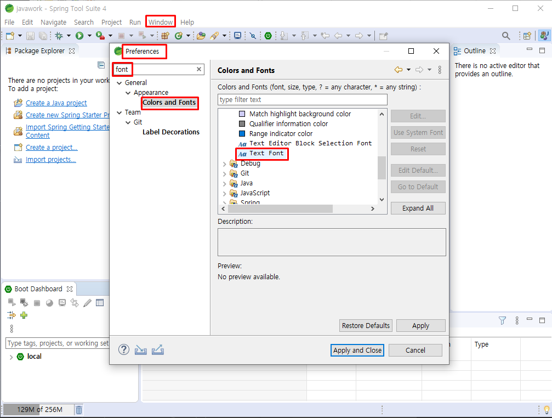The height and width of the screenshot is (418, 552).
Task: Select Label Decorations tree item
Action: pos(170,132)
